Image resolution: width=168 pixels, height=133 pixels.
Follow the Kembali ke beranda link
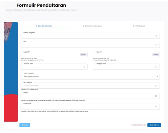click(138, 125)
